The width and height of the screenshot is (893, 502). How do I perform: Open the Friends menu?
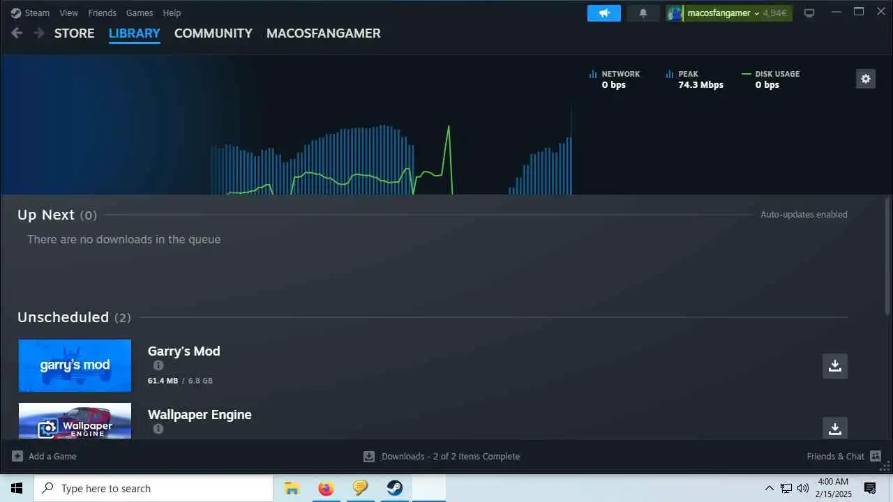point(102,13)
